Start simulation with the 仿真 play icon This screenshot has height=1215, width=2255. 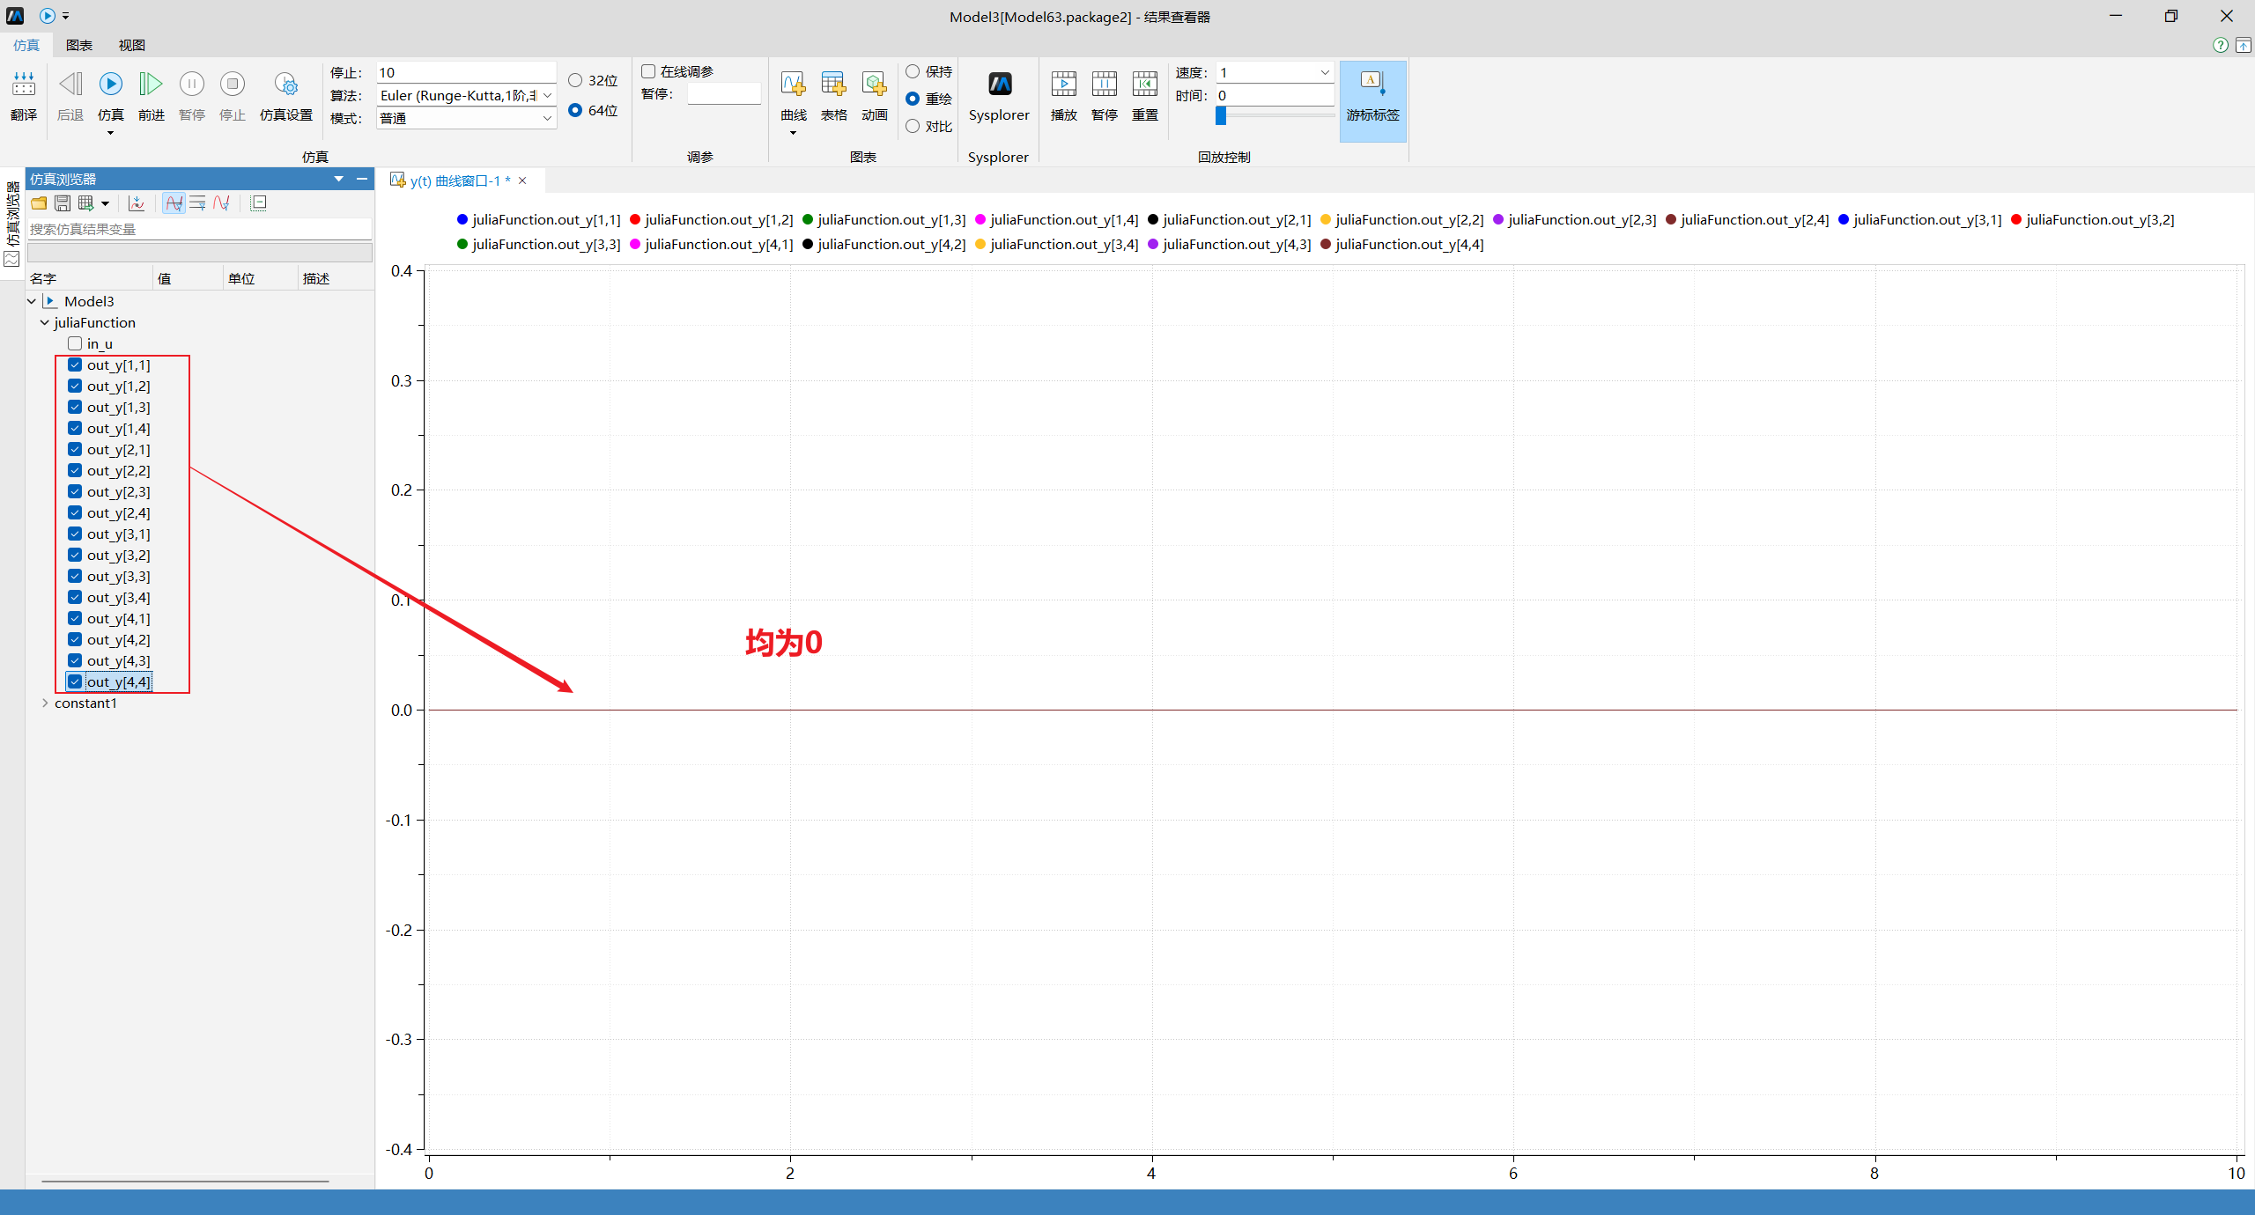[111, 85]
